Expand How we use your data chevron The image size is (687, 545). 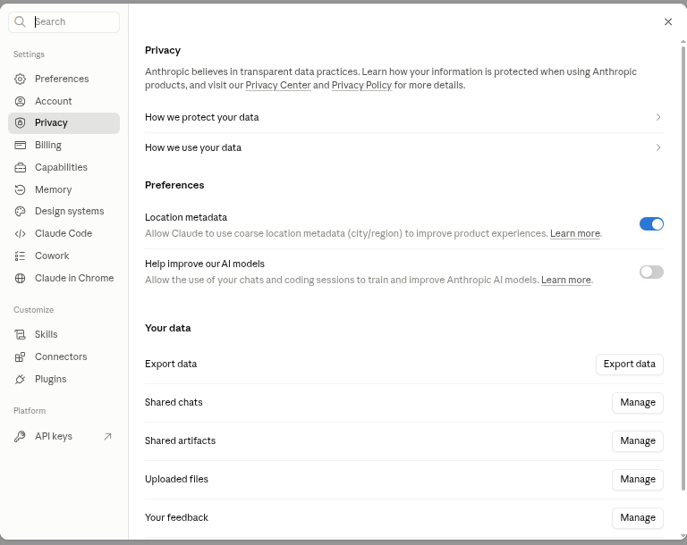click(x=658, y=147)
